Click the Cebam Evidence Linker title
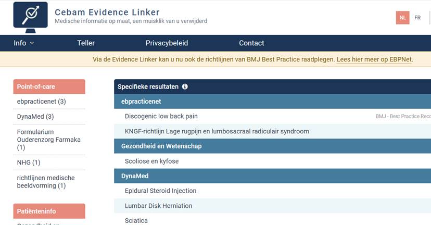Screen dimensions: 431x225 click(107, 12)
